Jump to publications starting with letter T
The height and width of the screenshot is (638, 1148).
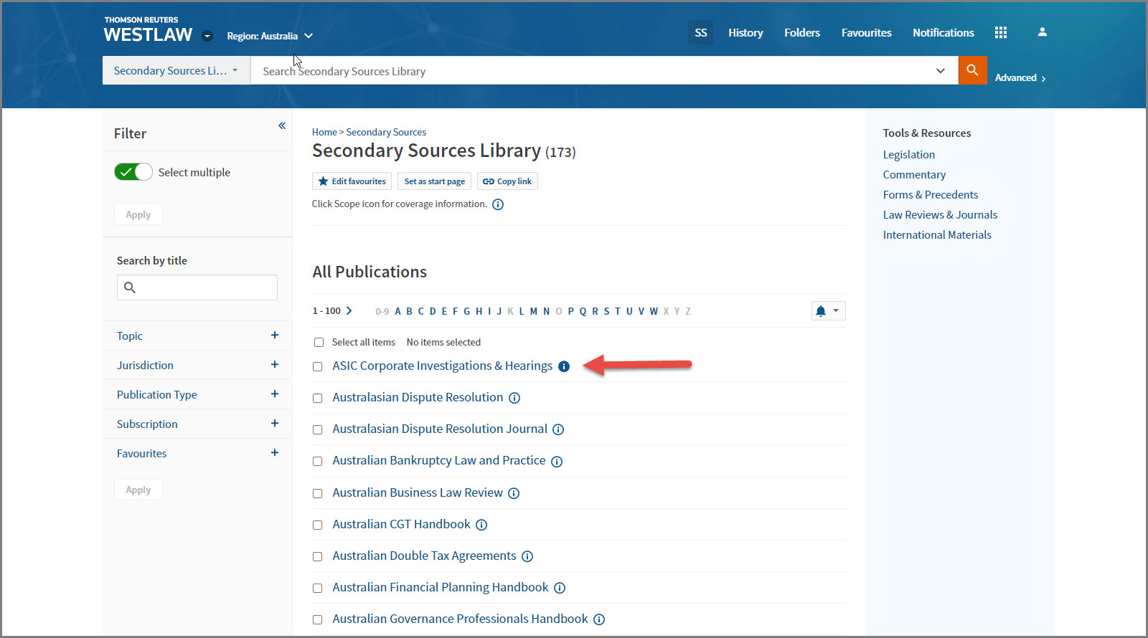point(618,311)
